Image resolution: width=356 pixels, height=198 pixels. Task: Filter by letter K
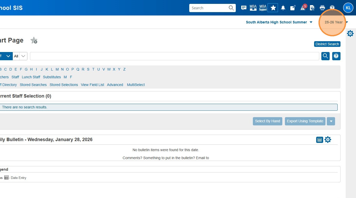point(47,69)
